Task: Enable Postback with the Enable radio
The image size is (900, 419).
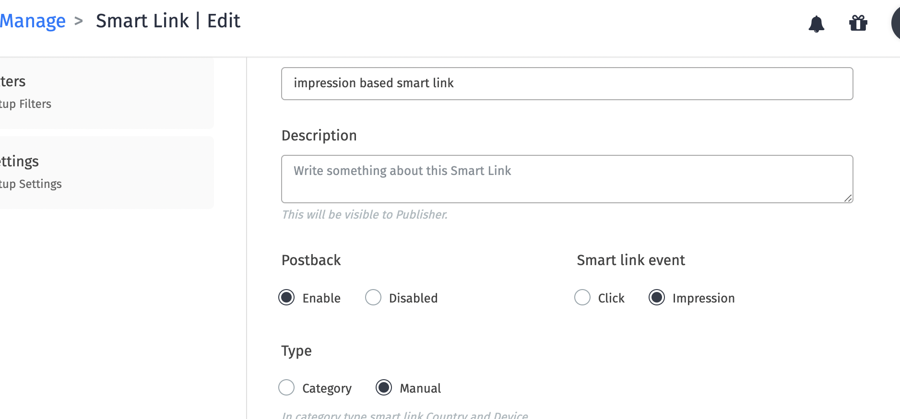Action: coord(286,297)
